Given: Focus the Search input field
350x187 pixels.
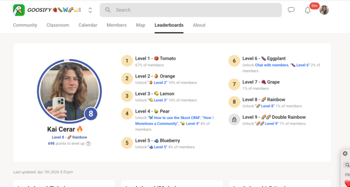Looking at the screenshot, I should [x=191, y=10].
